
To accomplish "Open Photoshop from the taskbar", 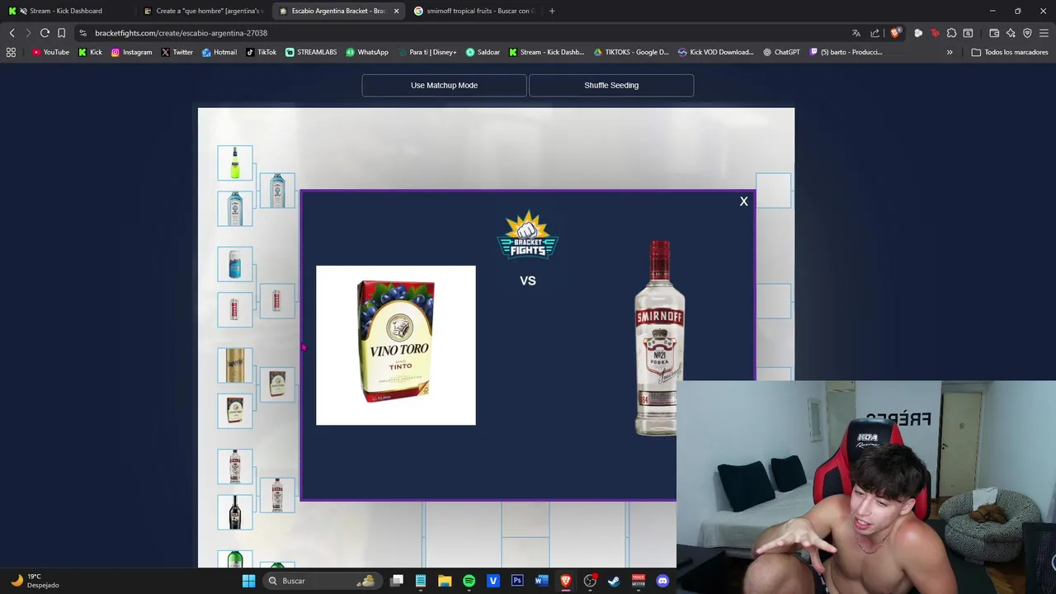I will pos(517,581).
